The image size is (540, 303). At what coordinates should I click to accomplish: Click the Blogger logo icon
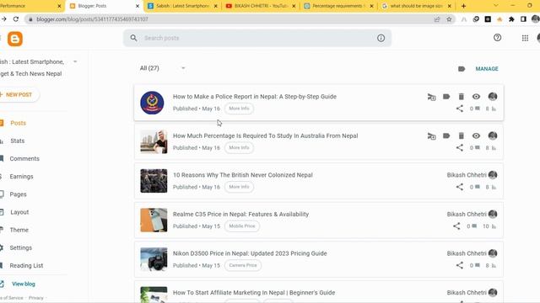coord(15,39)
